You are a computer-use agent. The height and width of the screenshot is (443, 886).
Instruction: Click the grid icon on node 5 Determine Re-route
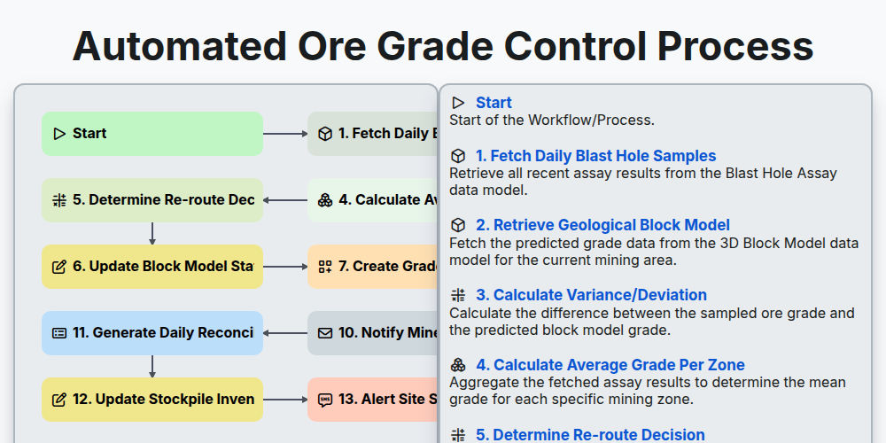pyautogui.click(x=59, y=200)
